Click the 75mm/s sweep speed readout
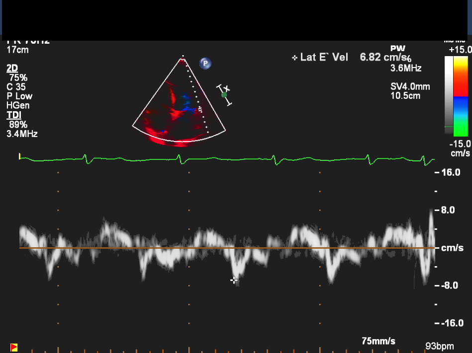 (378, 341)
